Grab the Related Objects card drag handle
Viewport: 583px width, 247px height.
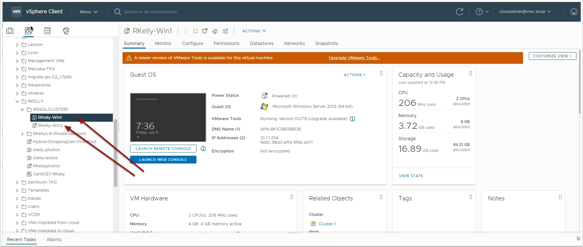381,197
